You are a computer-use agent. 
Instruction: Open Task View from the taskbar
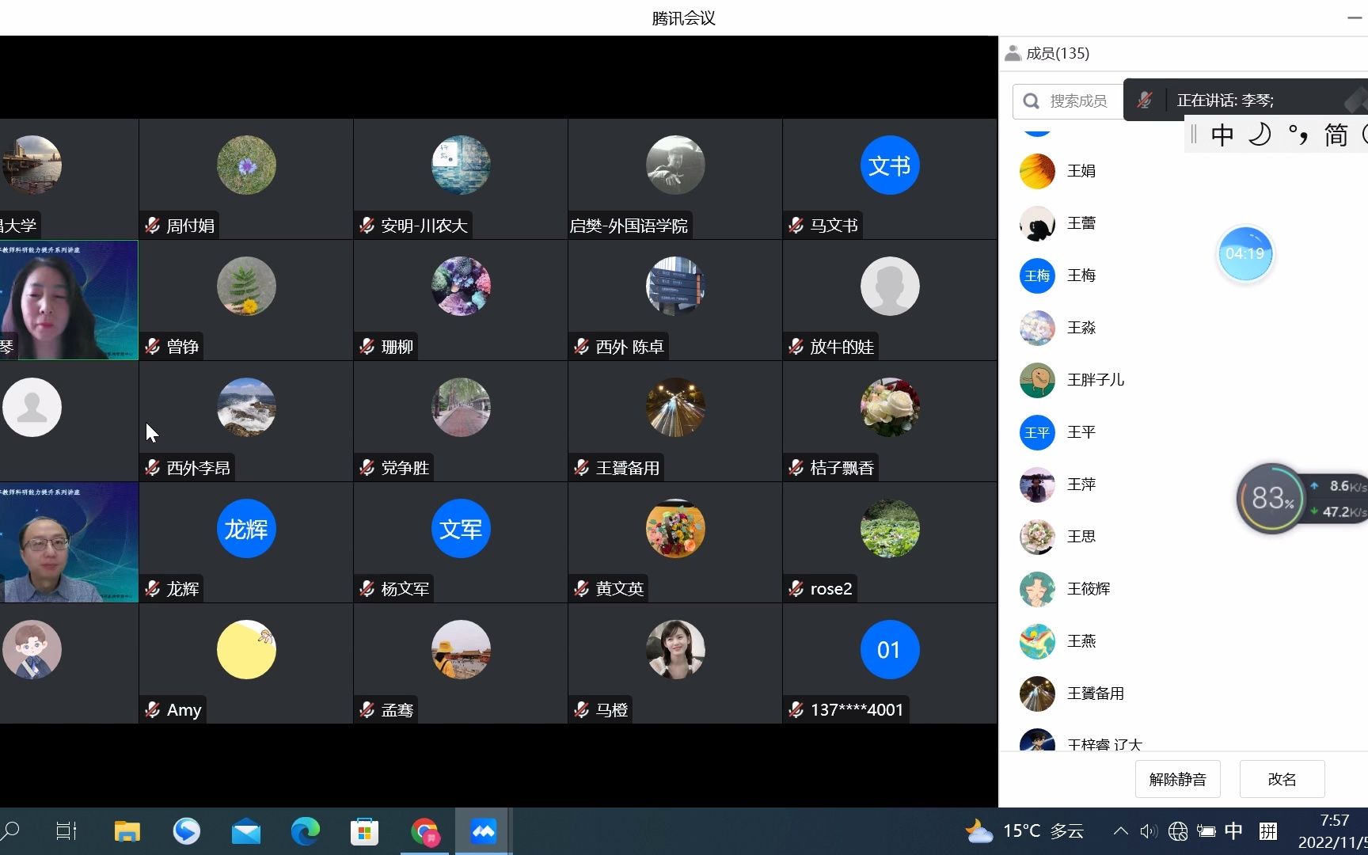66,831
